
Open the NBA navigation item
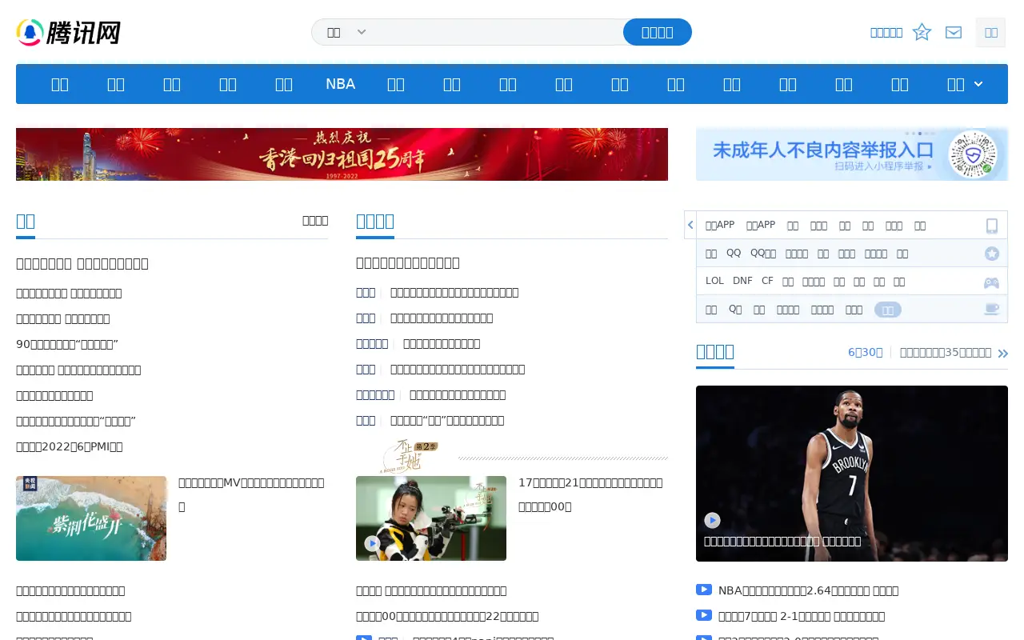tap(340, 84)
